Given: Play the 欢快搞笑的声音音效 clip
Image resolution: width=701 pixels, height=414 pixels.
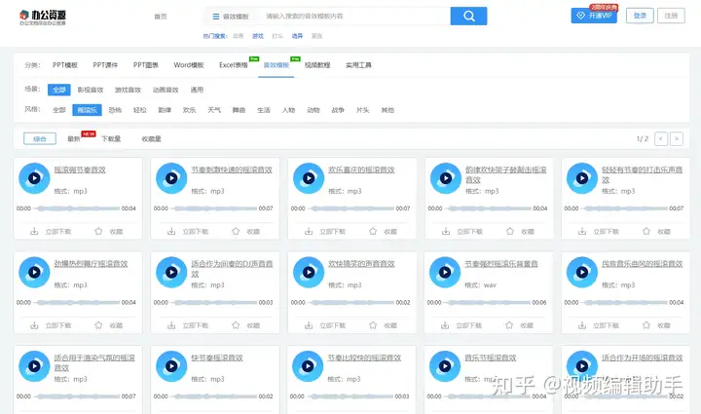Looking at the screenshot, I should [x=309, y=272].
